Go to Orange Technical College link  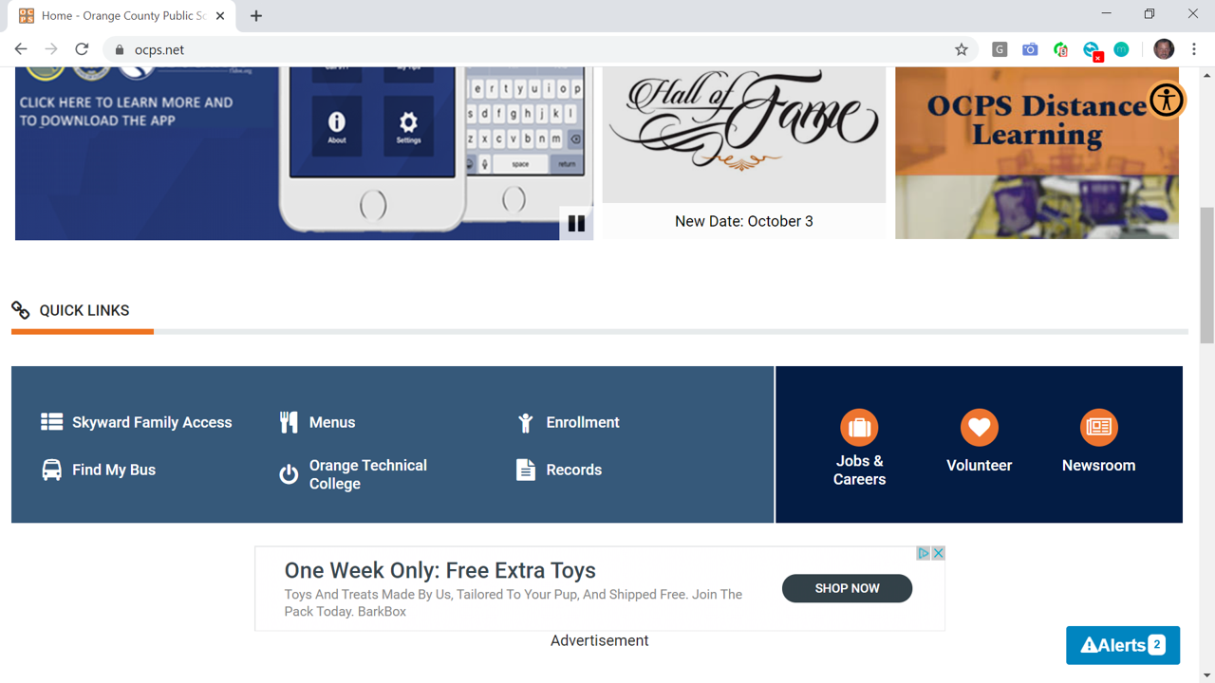(368, 474)
